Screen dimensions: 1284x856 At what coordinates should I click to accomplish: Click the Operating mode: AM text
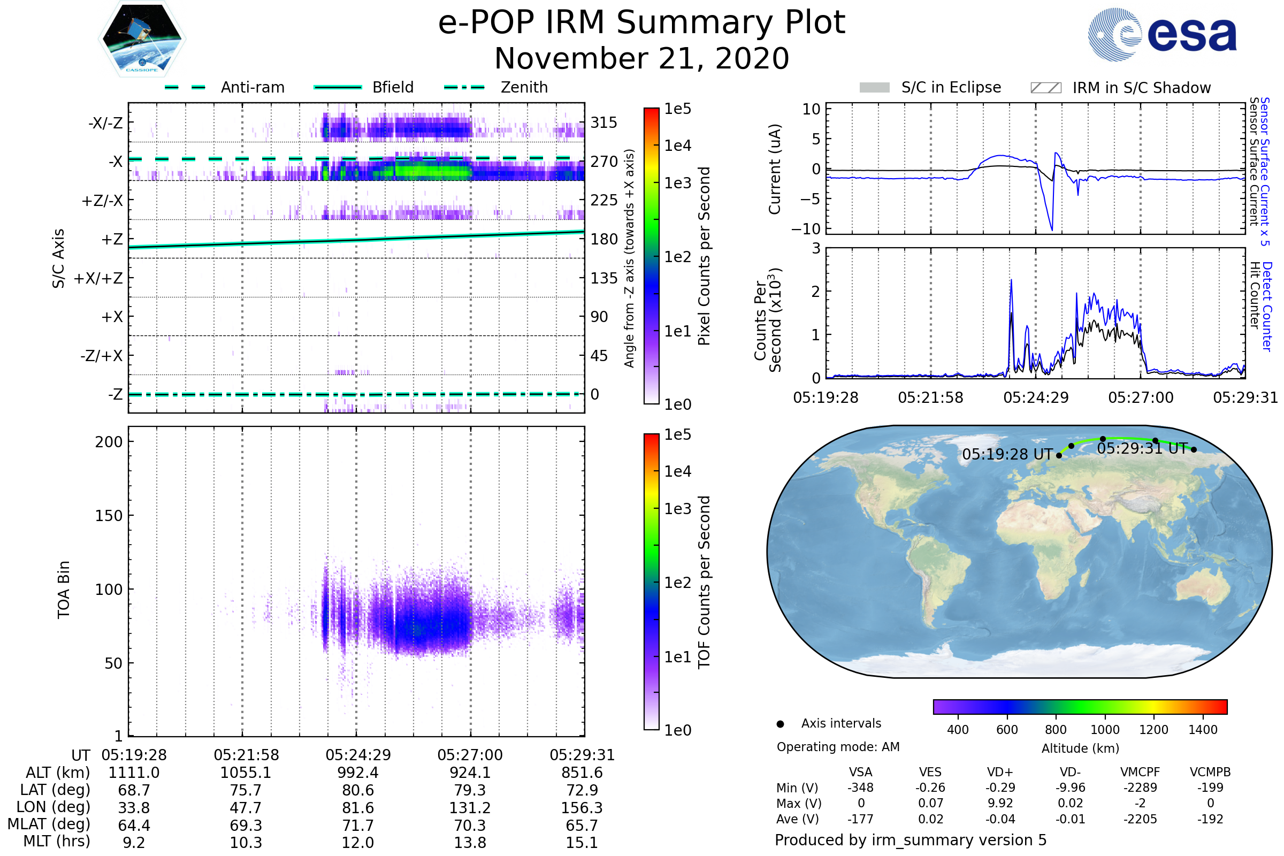pos(838,747)
